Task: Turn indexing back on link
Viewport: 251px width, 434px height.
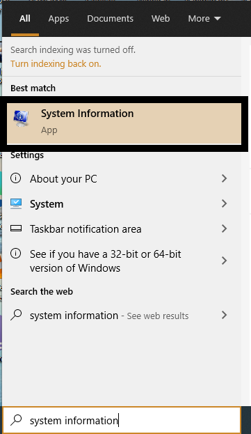Action: click(x=56, y=63)
